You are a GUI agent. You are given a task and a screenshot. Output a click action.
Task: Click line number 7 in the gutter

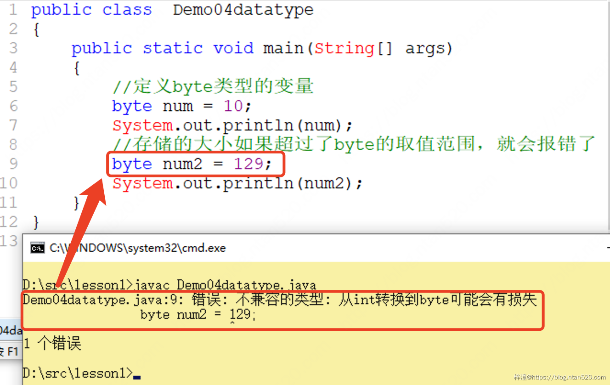coord(13,125)
